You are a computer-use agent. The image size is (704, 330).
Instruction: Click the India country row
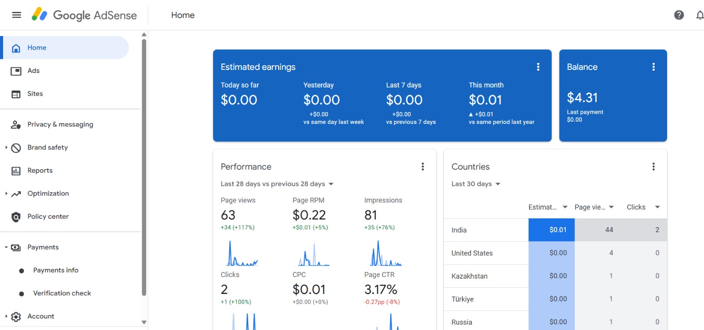pos(555,230)
